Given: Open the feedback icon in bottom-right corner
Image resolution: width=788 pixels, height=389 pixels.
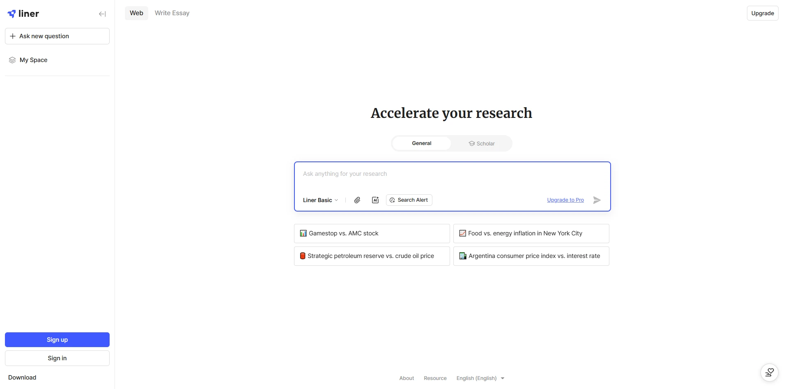Looking at the screenshot, I should pos(769,373).
